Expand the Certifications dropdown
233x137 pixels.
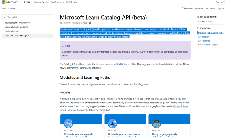(57, 2)
